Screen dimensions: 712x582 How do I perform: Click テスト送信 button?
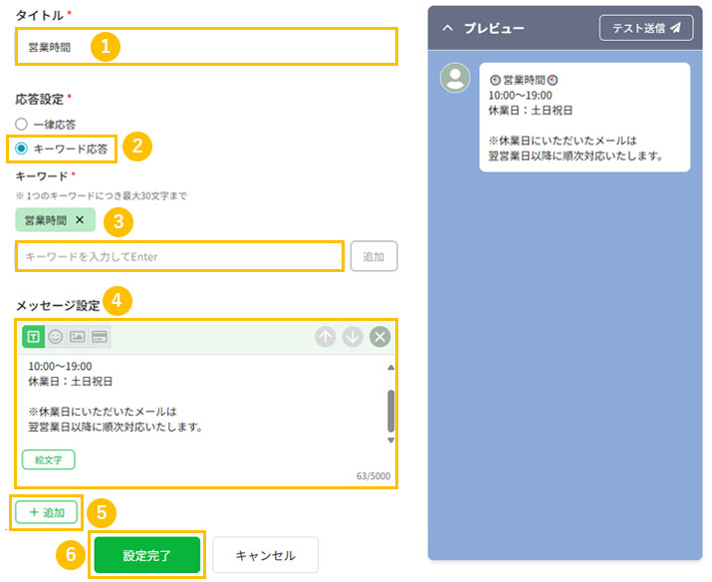(x=645, y=29)
